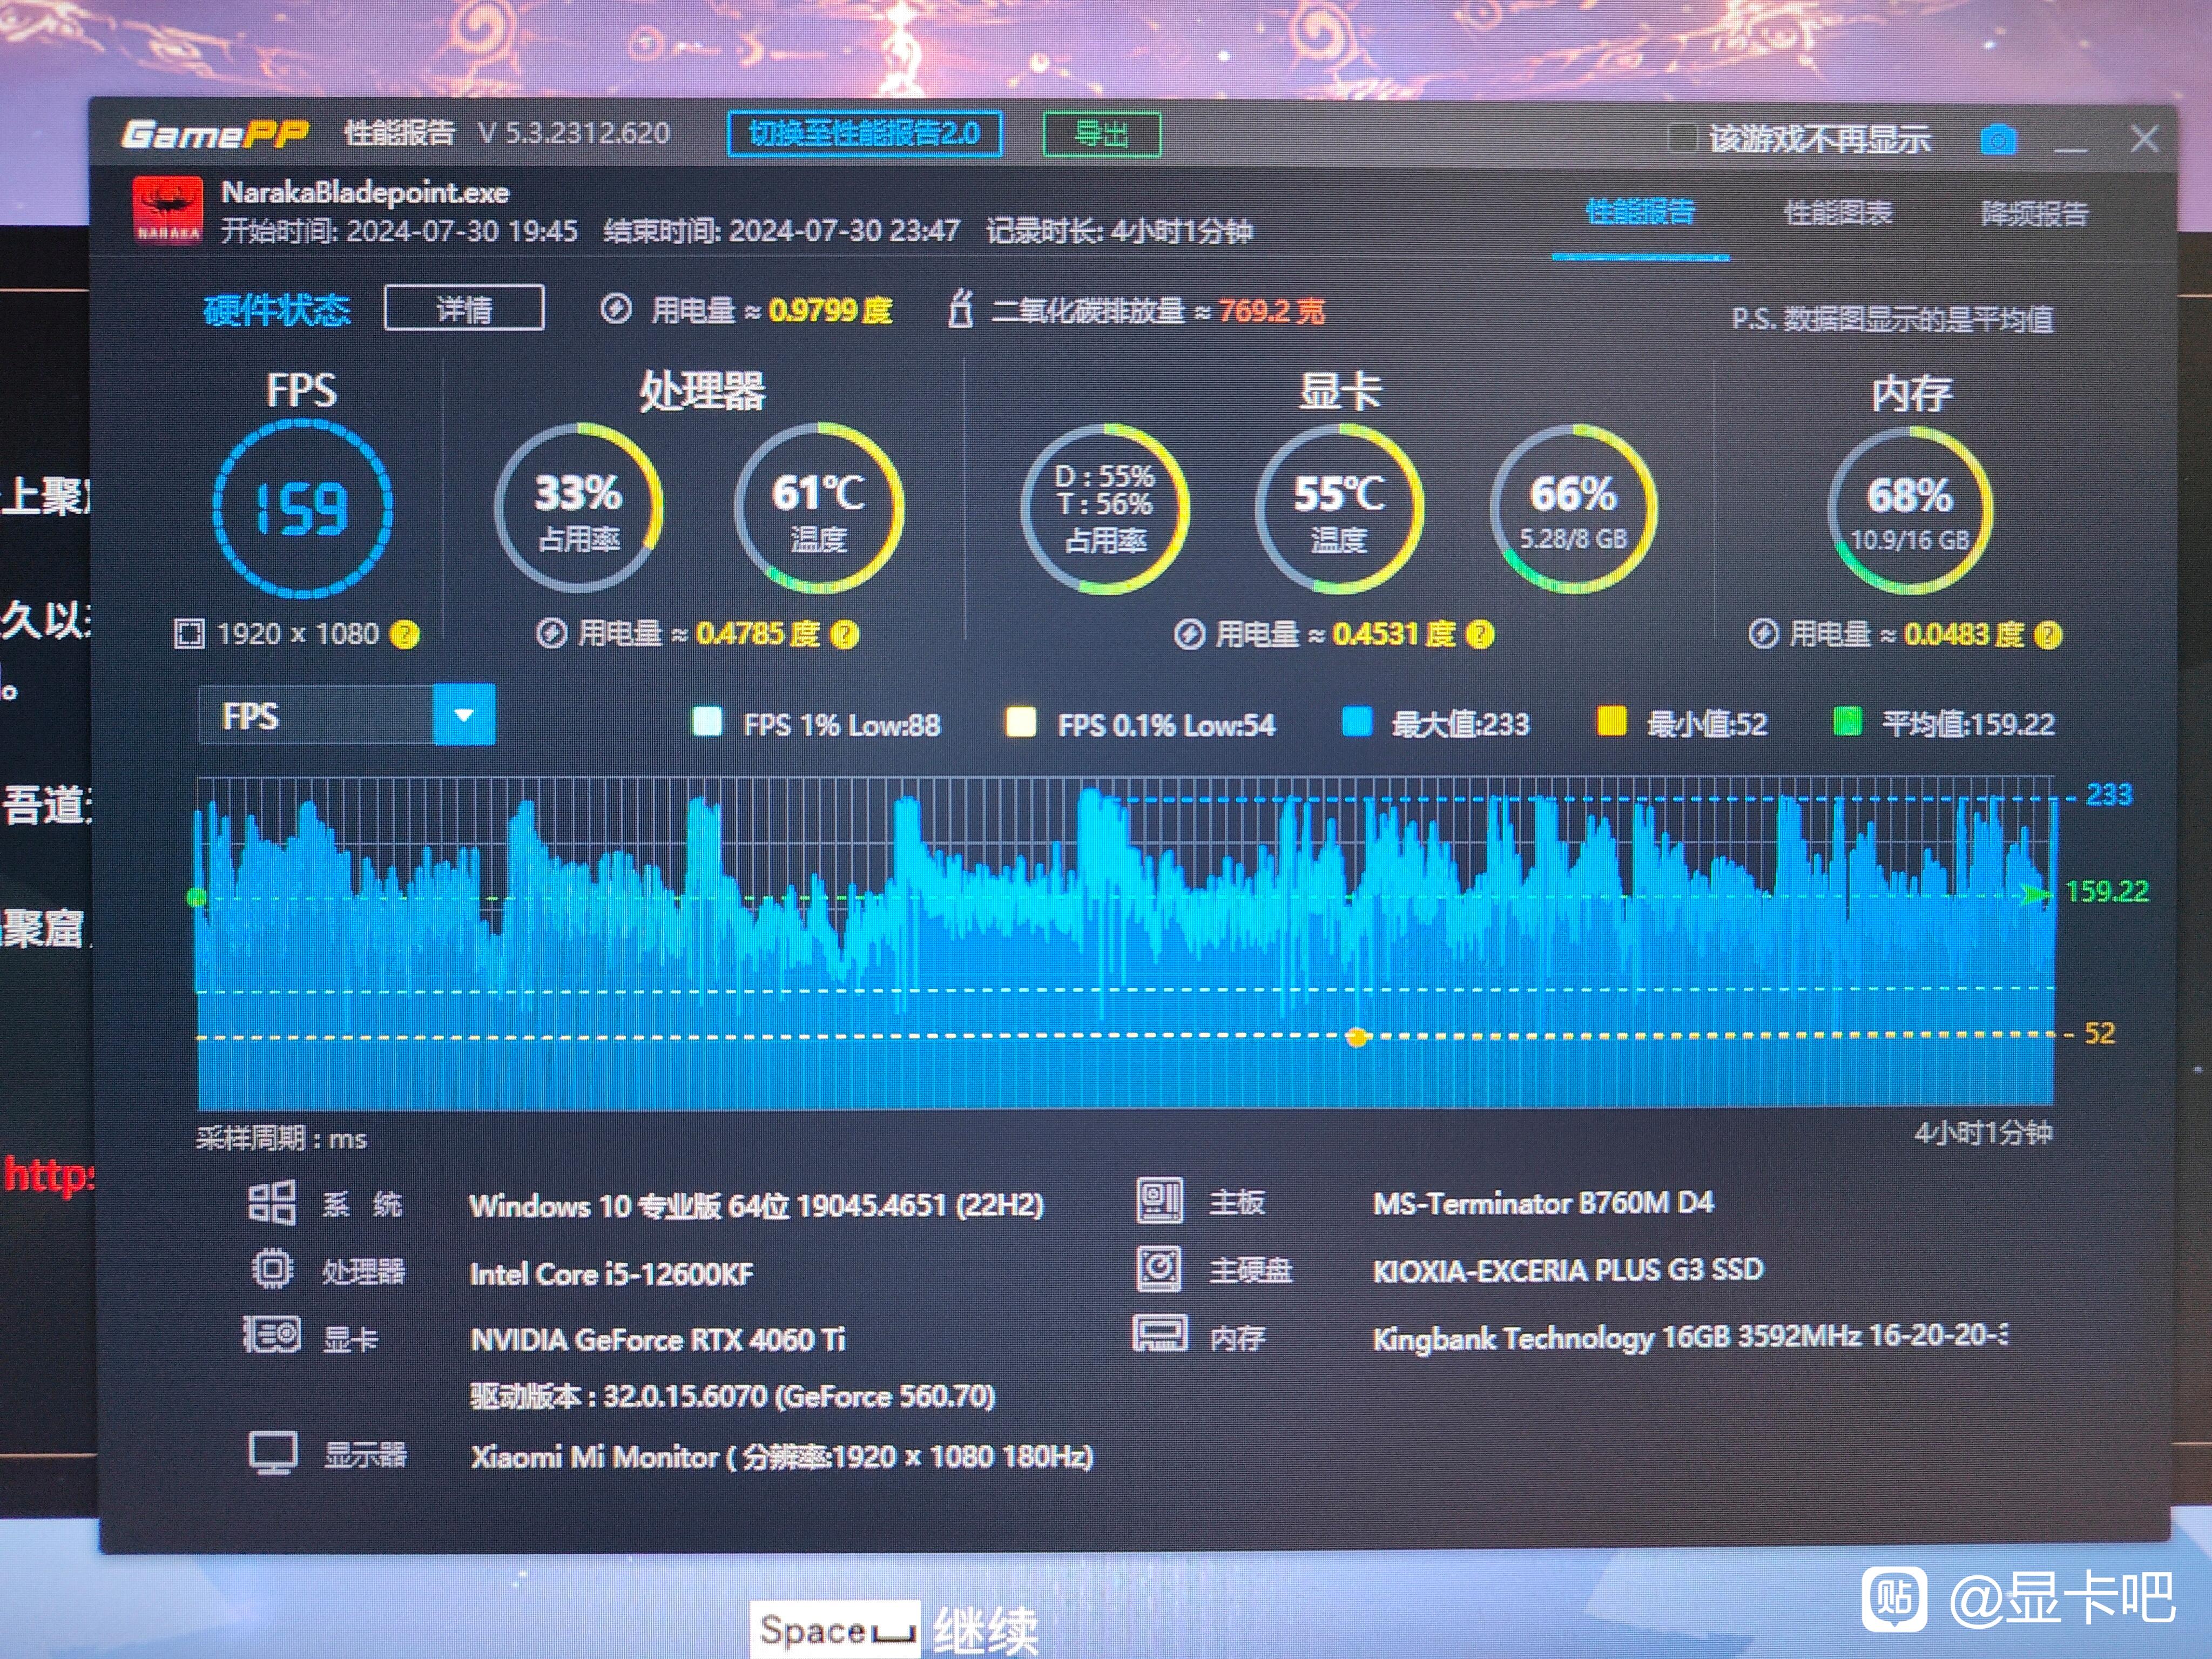Viewport: 2212px width, 1659px height.
Task: Click the memory power meter icon
Action: [x=1763, y=634]
